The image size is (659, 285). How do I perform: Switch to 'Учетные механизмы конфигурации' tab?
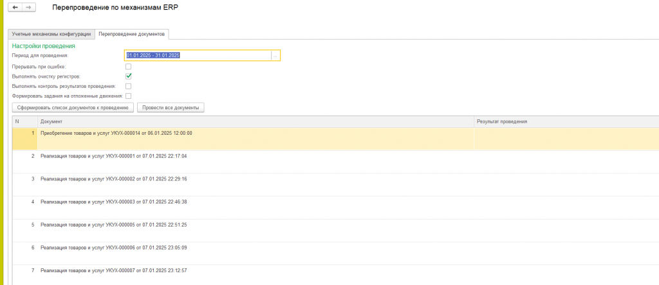52,33
